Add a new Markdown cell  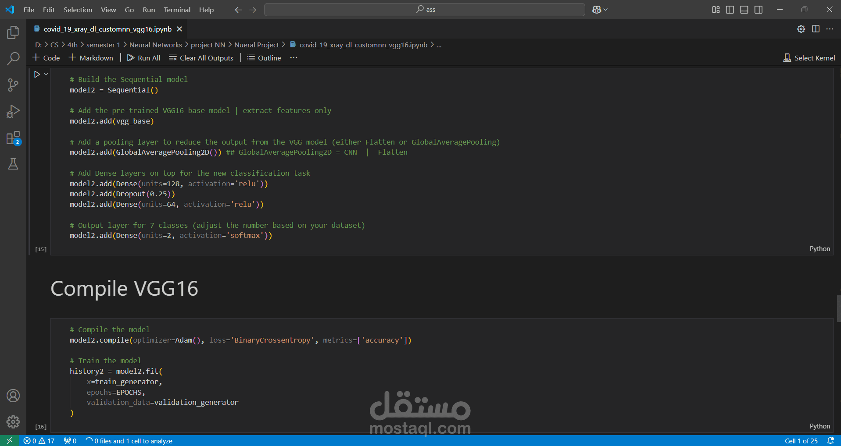91,58
